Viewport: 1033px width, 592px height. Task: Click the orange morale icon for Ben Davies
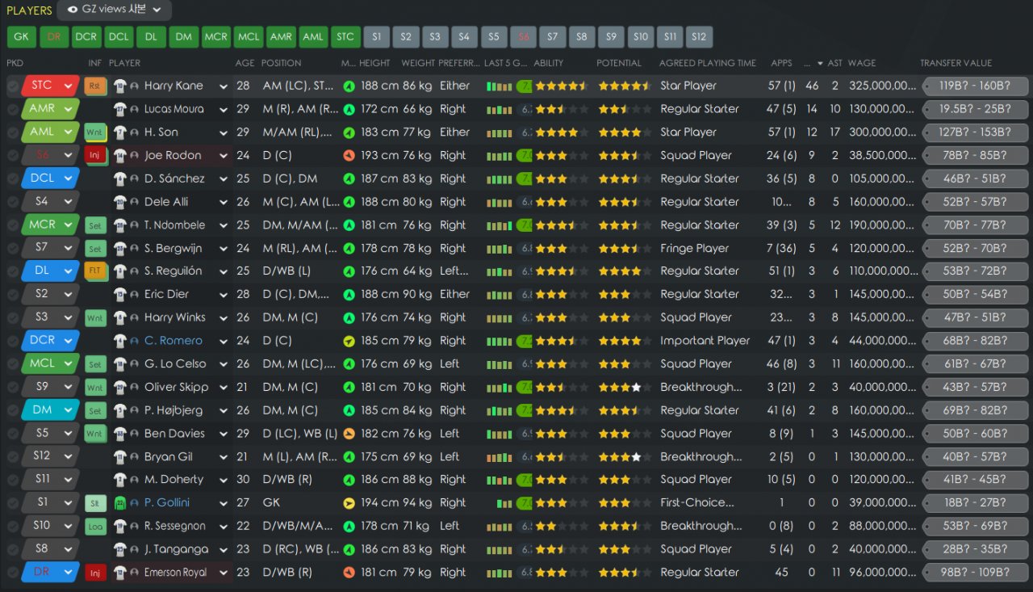coord(349,434)
